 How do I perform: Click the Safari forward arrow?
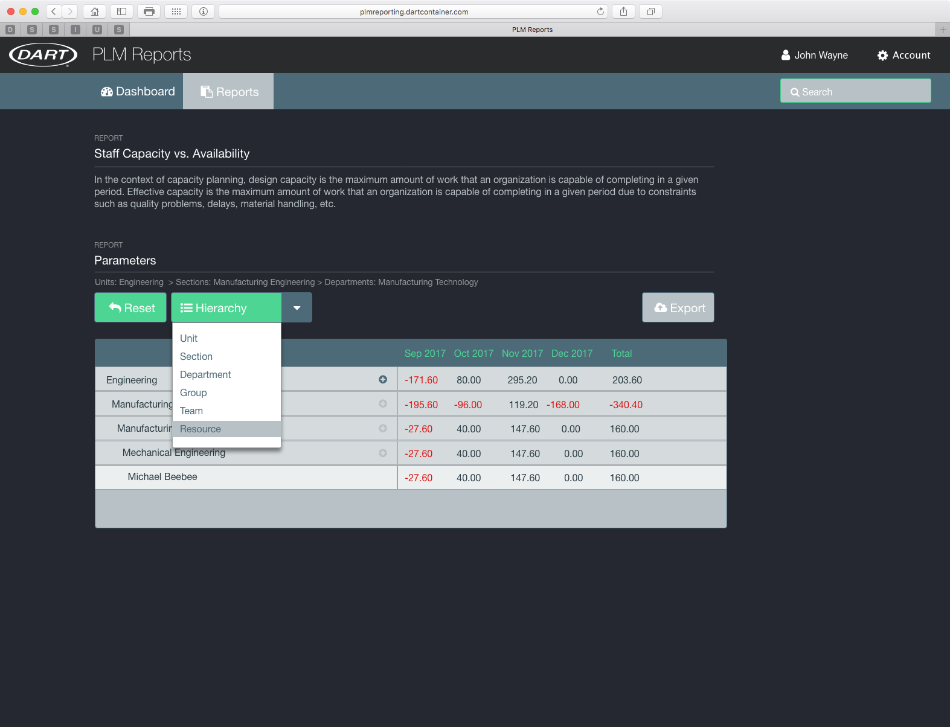coord(70,11)
